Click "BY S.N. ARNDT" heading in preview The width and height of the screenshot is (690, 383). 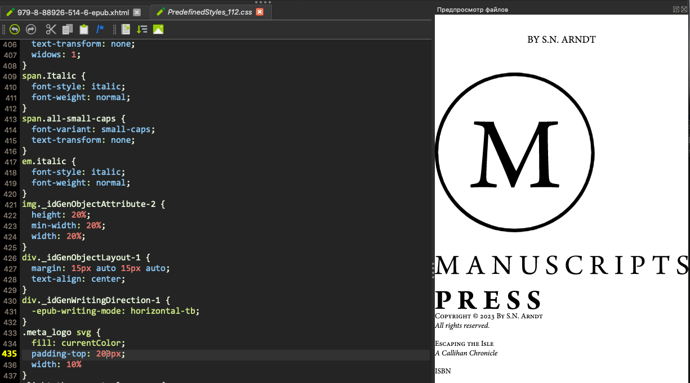coord(562,39)
